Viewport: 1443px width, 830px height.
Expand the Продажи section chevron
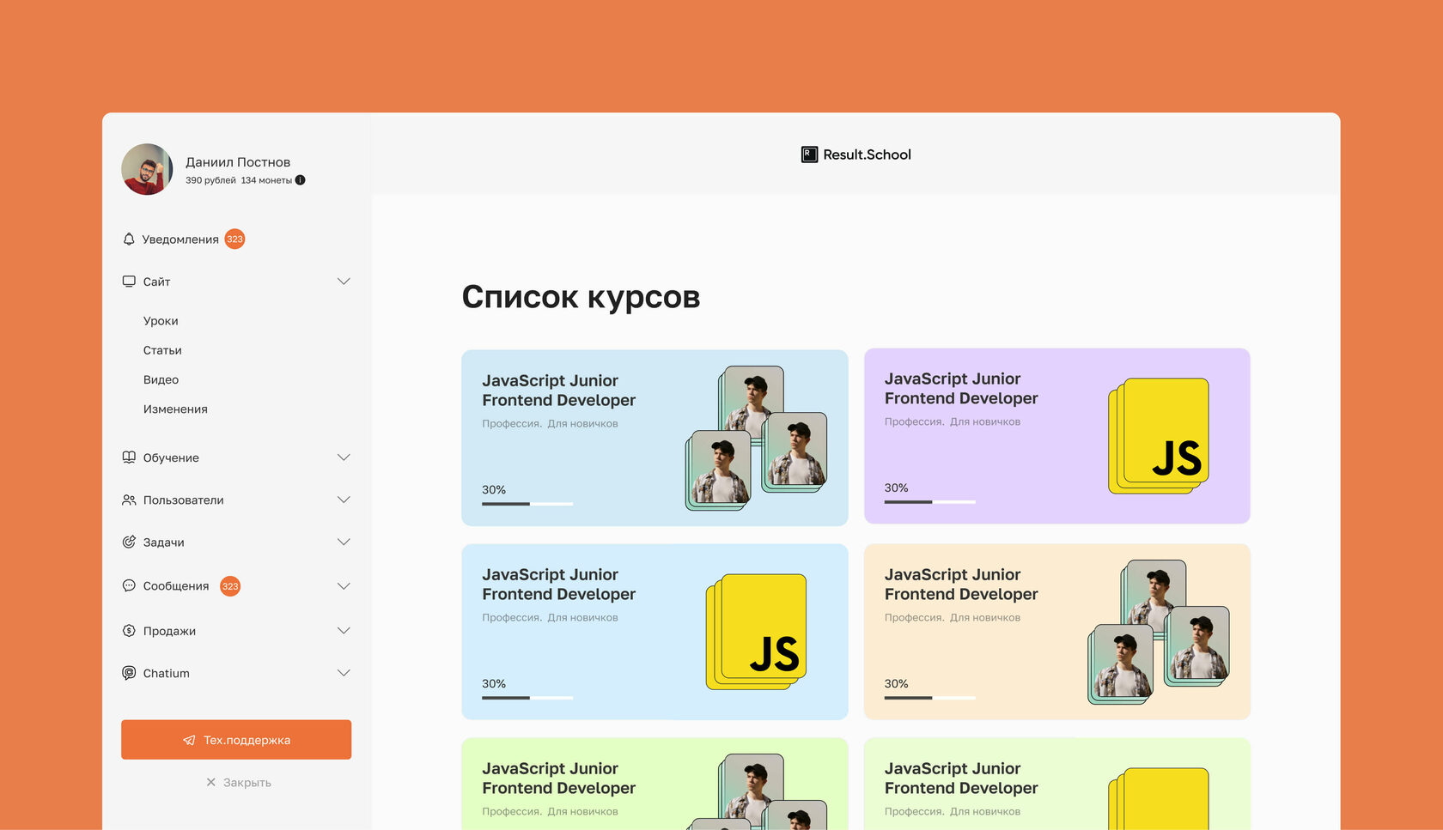coord(344,631)
